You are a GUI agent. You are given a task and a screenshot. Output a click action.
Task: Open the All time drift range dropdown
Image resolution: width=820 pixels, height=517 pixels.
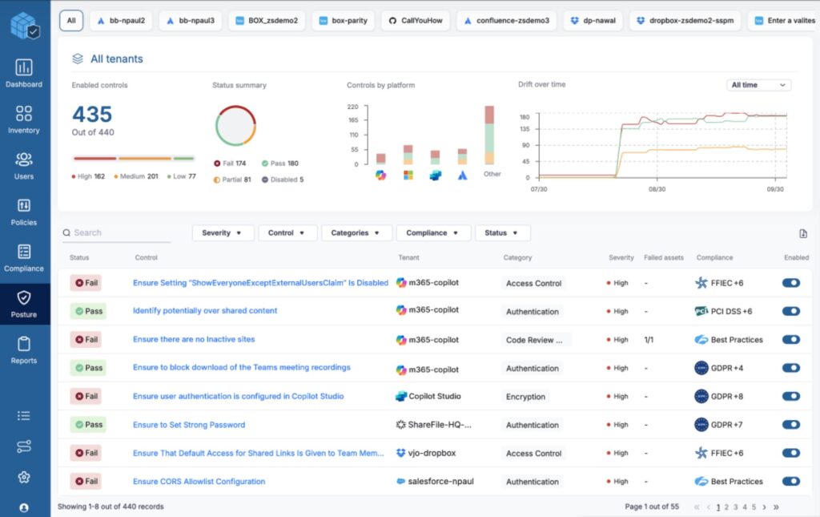[x=758, y=85]
